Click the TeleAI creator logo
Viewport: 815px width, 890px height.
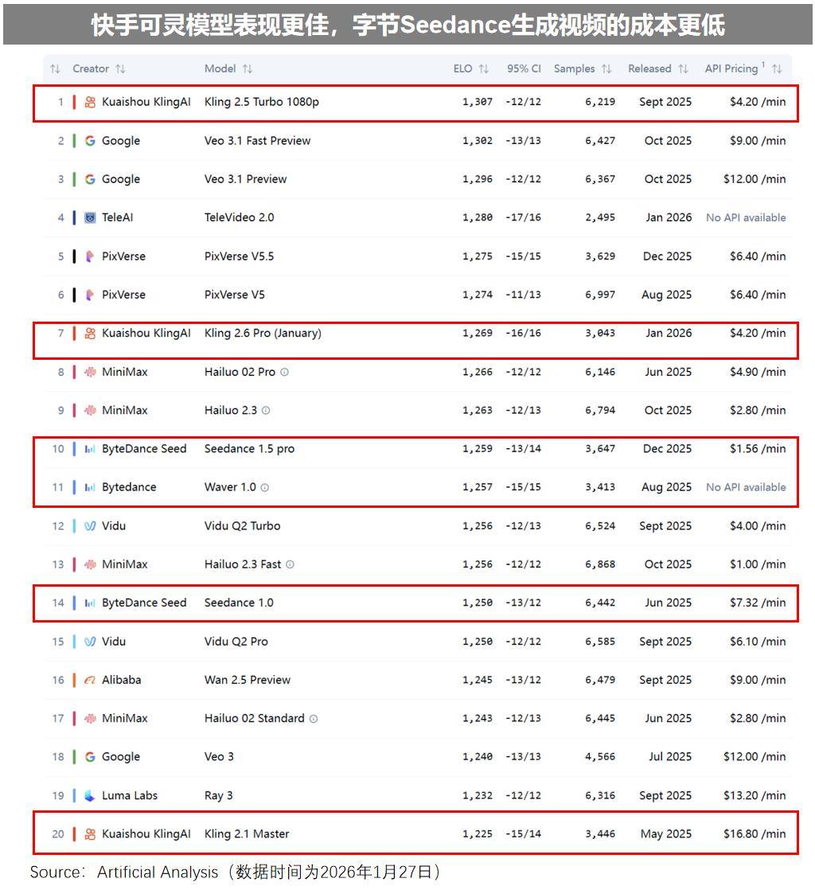(90, 217)
